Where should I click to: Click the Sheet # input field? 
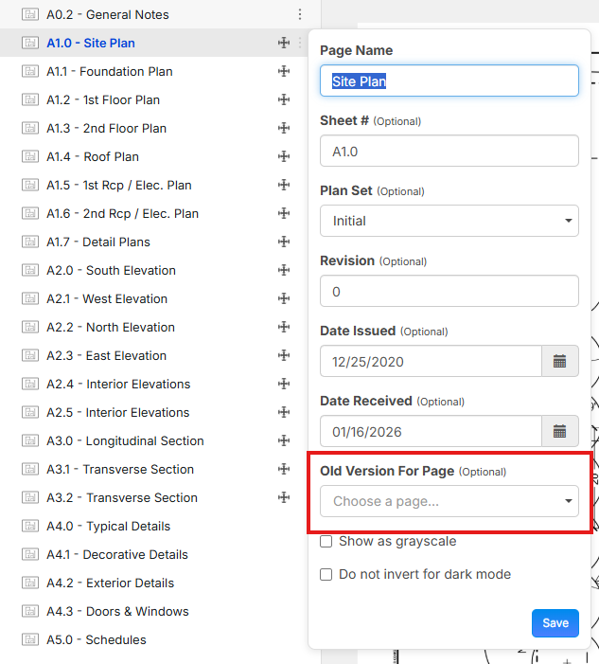point(449,152)
